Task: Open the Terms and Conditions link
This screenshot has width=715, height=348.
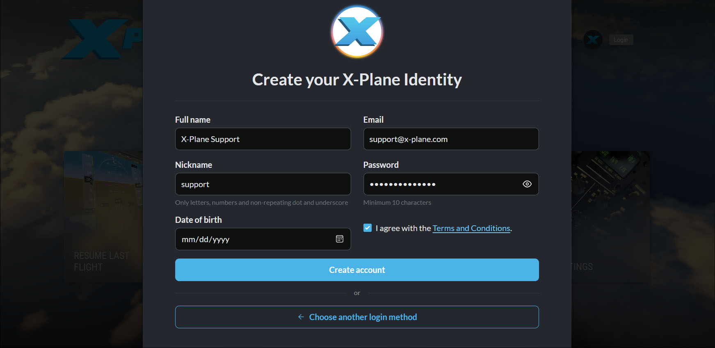Action: pyautogui.click(x=471, y=228)
